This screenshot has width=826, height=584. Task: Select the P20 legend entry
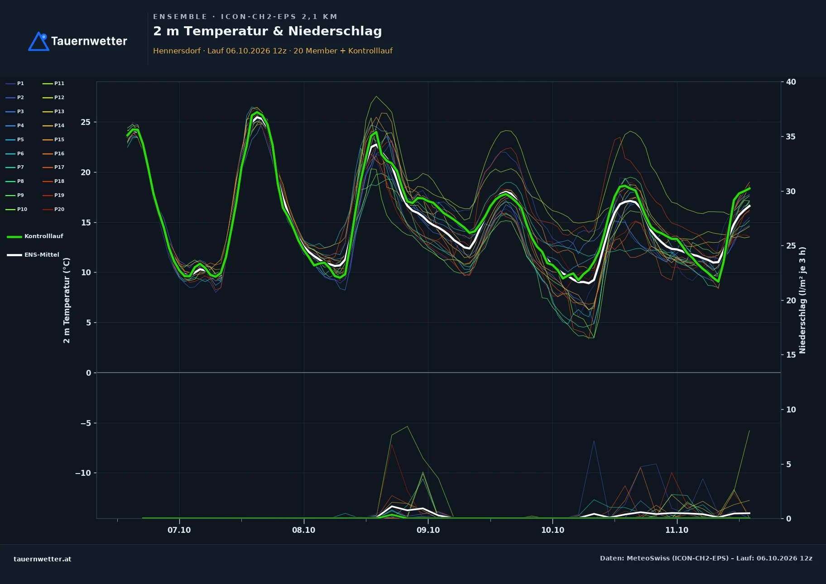pos(53,210)
